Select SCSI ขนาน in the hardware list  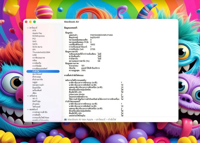pos(37,47)
